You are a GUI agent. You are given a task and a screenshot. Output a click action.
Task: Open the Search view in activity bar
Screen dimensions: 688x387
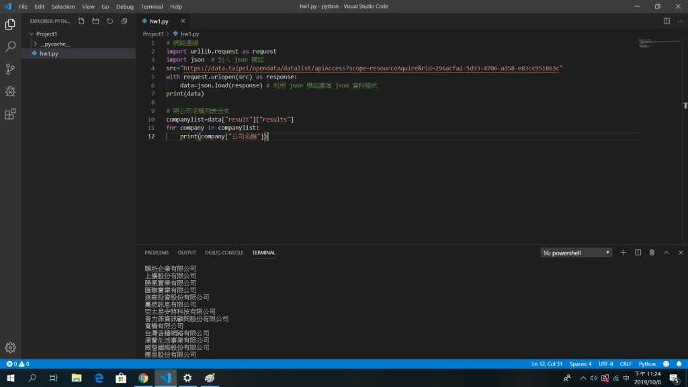click(10, 46)
